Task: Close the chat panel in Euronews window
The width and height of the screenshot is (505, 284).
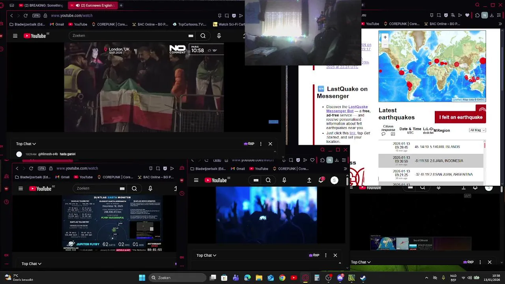Action: point(270,144)
